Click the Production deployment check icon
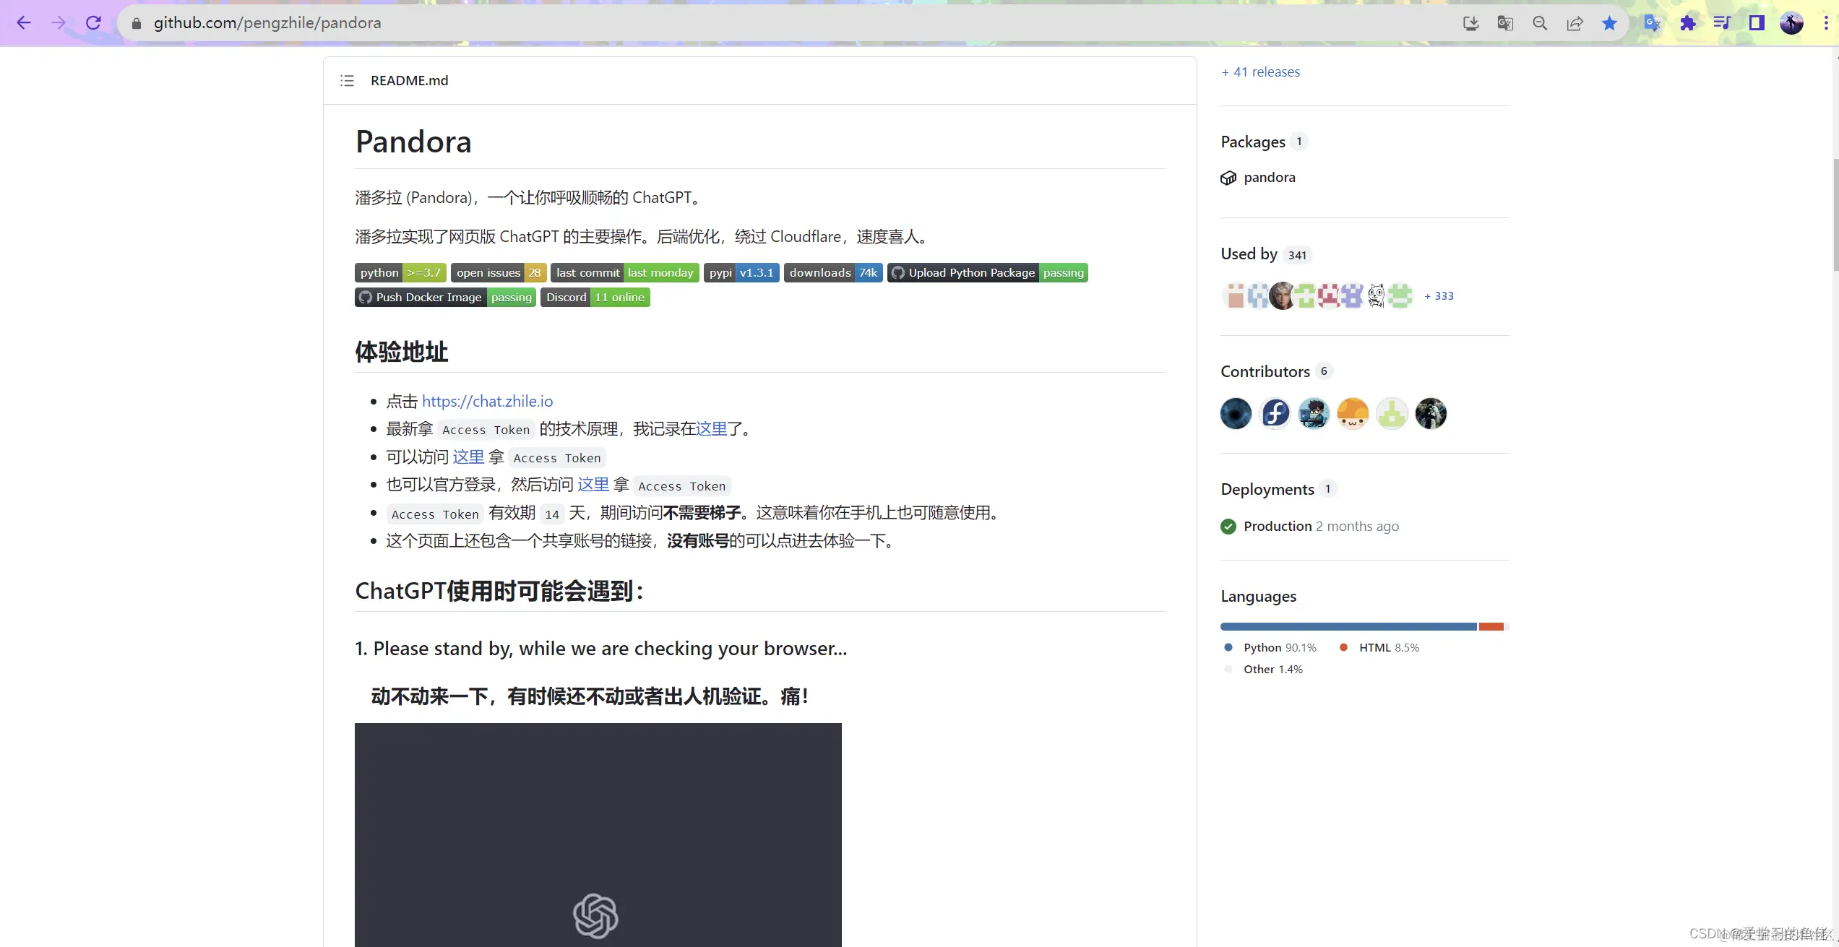 [x=1228, y=526]
